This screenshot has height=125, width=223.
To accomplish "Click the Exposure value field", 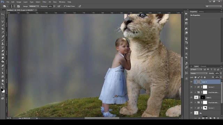I will coord(51,6).
